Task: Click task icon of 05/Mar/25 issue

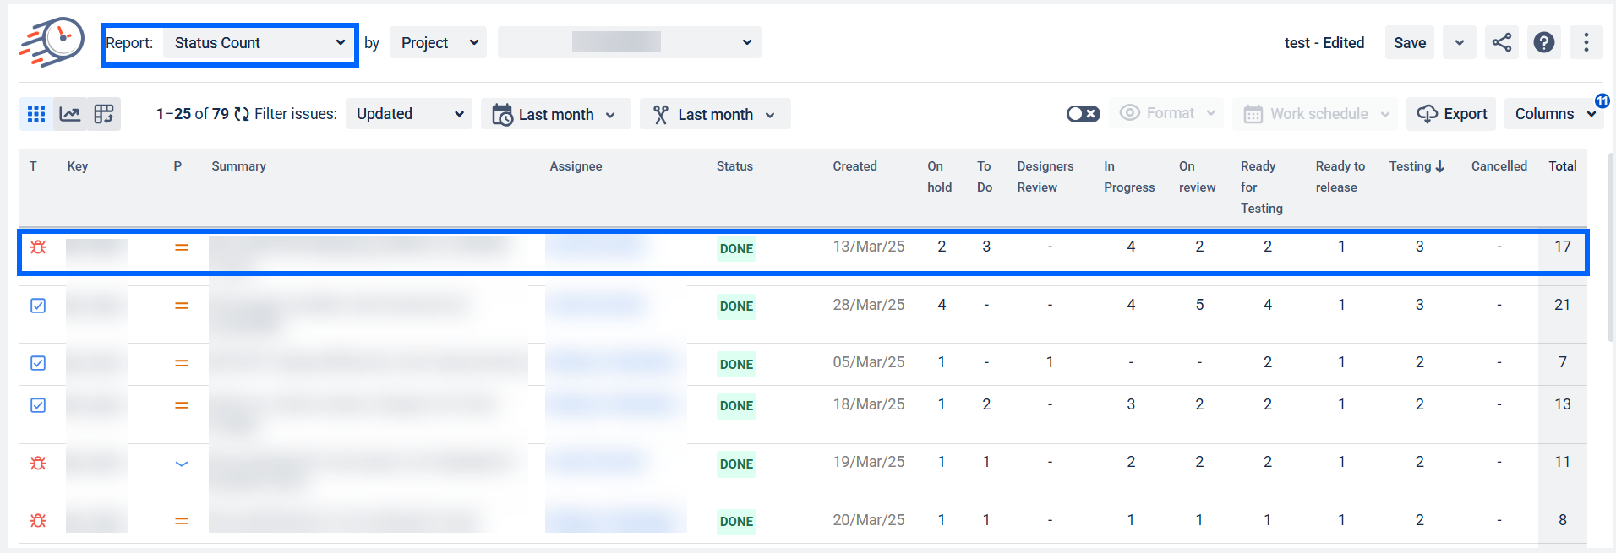Action: click(x=38, y=363)
